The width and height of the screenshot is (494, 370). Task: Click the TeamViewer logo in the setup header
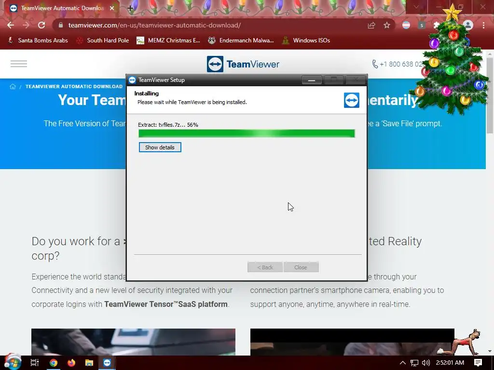(352, 100)
